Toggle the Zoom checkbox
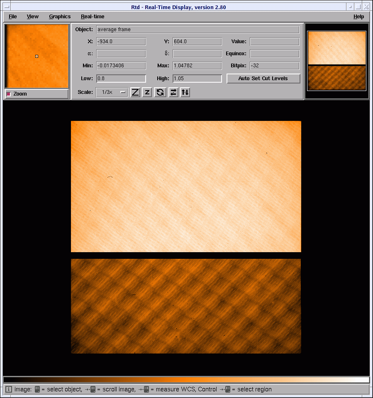This screenshot has width=373, height=398. [9, 94]
